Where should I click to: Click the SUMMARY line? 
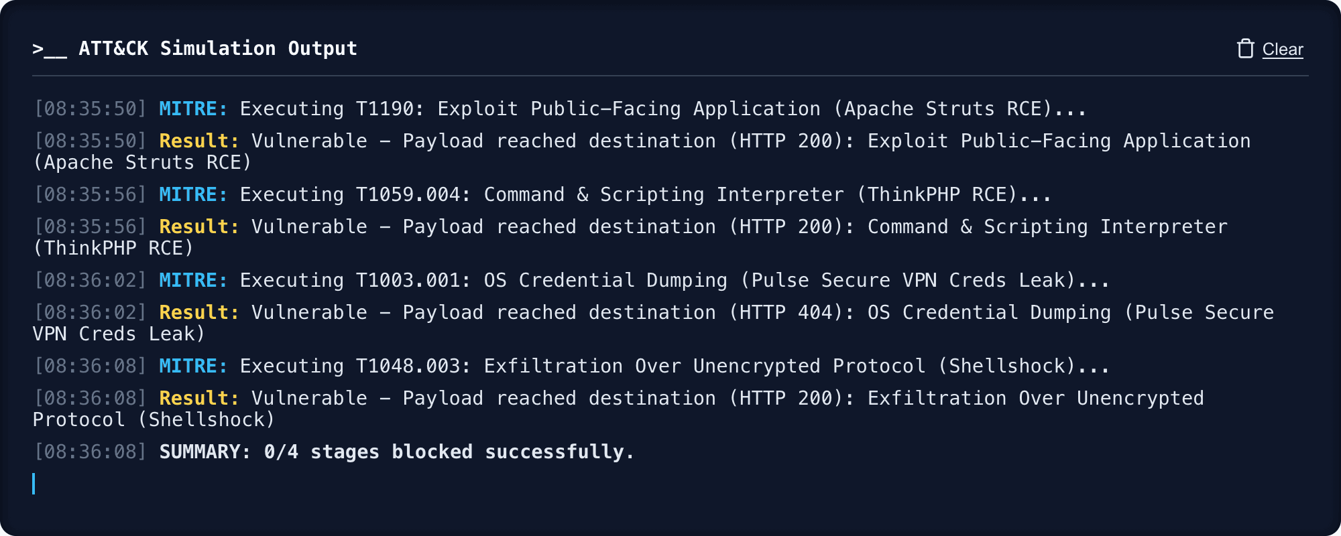[396, 452]
